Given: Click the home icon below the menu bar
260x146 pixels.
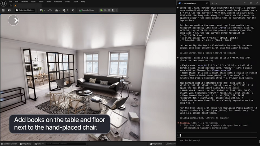Looking at the screenshot, I should [11, 5].
